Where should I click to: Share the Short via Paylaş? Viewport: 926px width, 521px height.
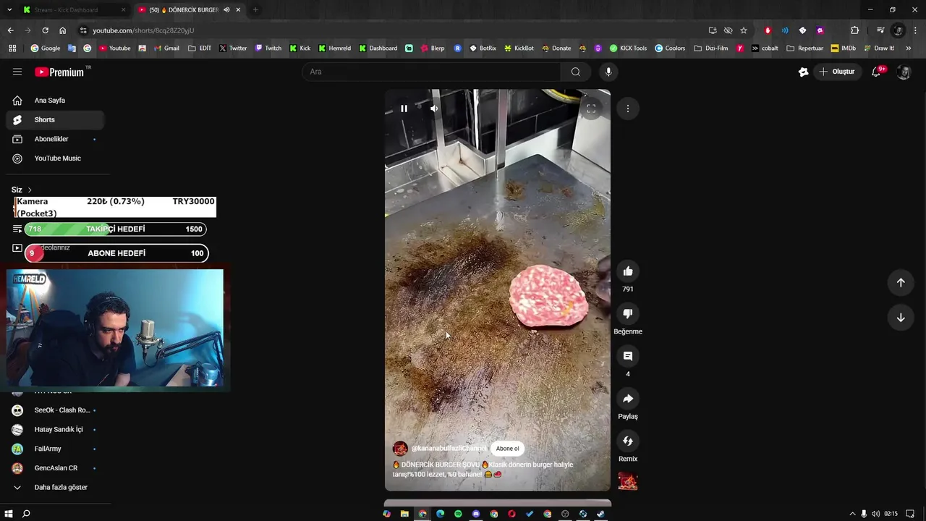[628, 399]
